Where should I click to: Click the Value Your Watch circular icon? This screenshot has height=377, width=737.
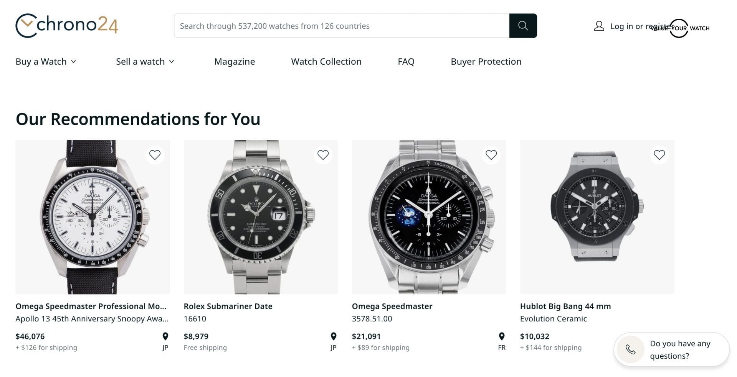tap(679, 28)
